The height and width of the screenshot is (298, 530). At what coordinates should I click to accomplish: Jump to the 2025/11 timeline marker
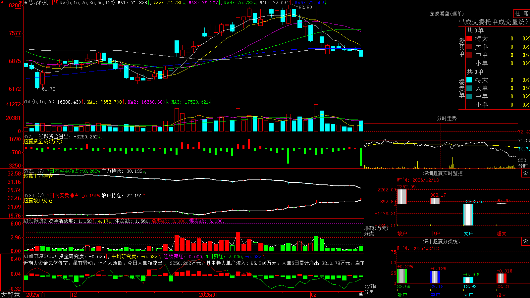(35, 295)
